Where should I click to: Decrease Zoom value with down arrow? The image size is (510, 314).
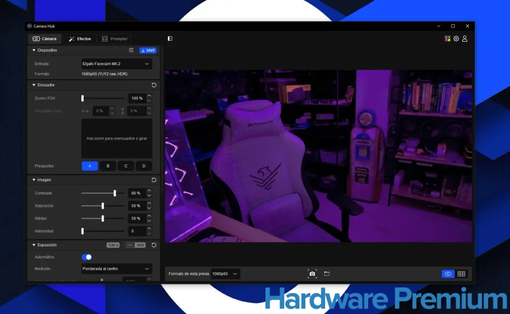149,100
